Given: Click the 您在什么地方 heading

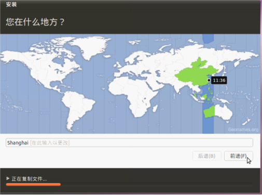Looking at the screenshot, I should tap(35, 22).
